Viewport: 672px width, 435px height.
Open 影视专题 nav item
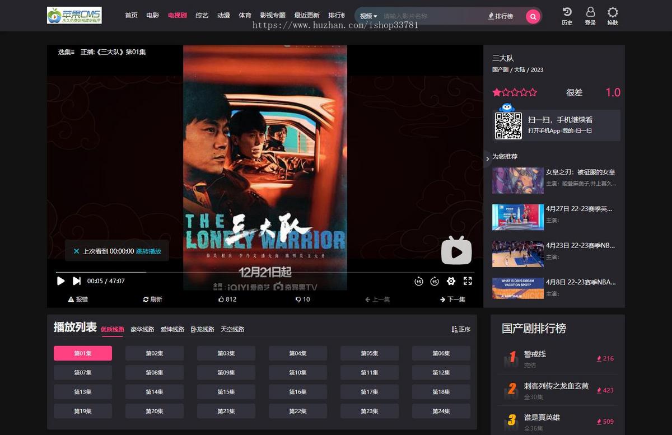(273, 15)
